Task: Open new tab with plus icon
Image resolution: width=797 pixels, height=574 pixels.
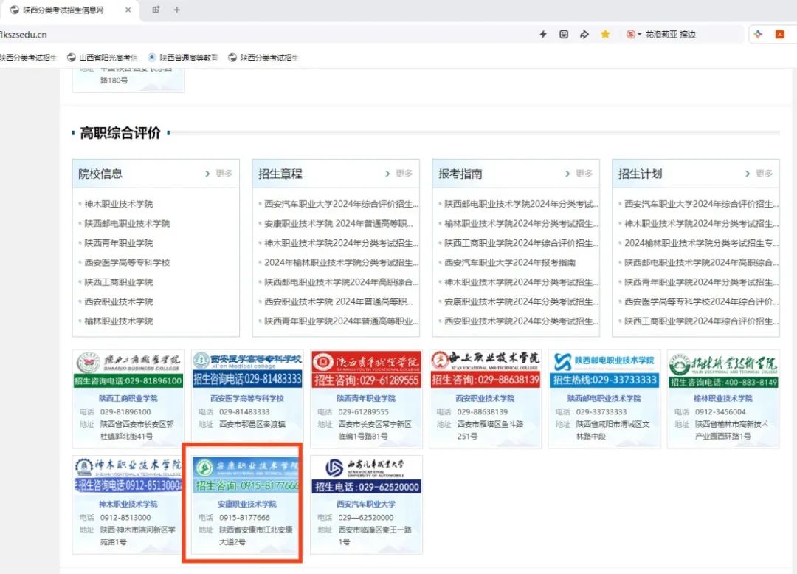Action: coord(176,10)
